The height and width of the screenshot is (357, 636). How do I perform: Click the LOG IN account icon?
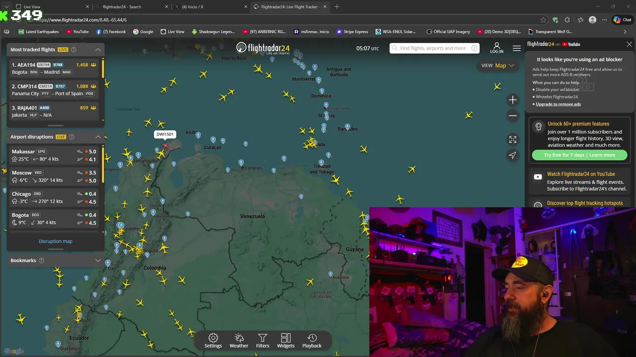pyautogui.click(x=496, y=48)
